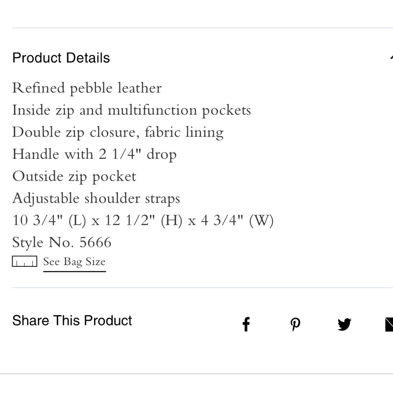Click the Share This Product heading

coord(72,320)
